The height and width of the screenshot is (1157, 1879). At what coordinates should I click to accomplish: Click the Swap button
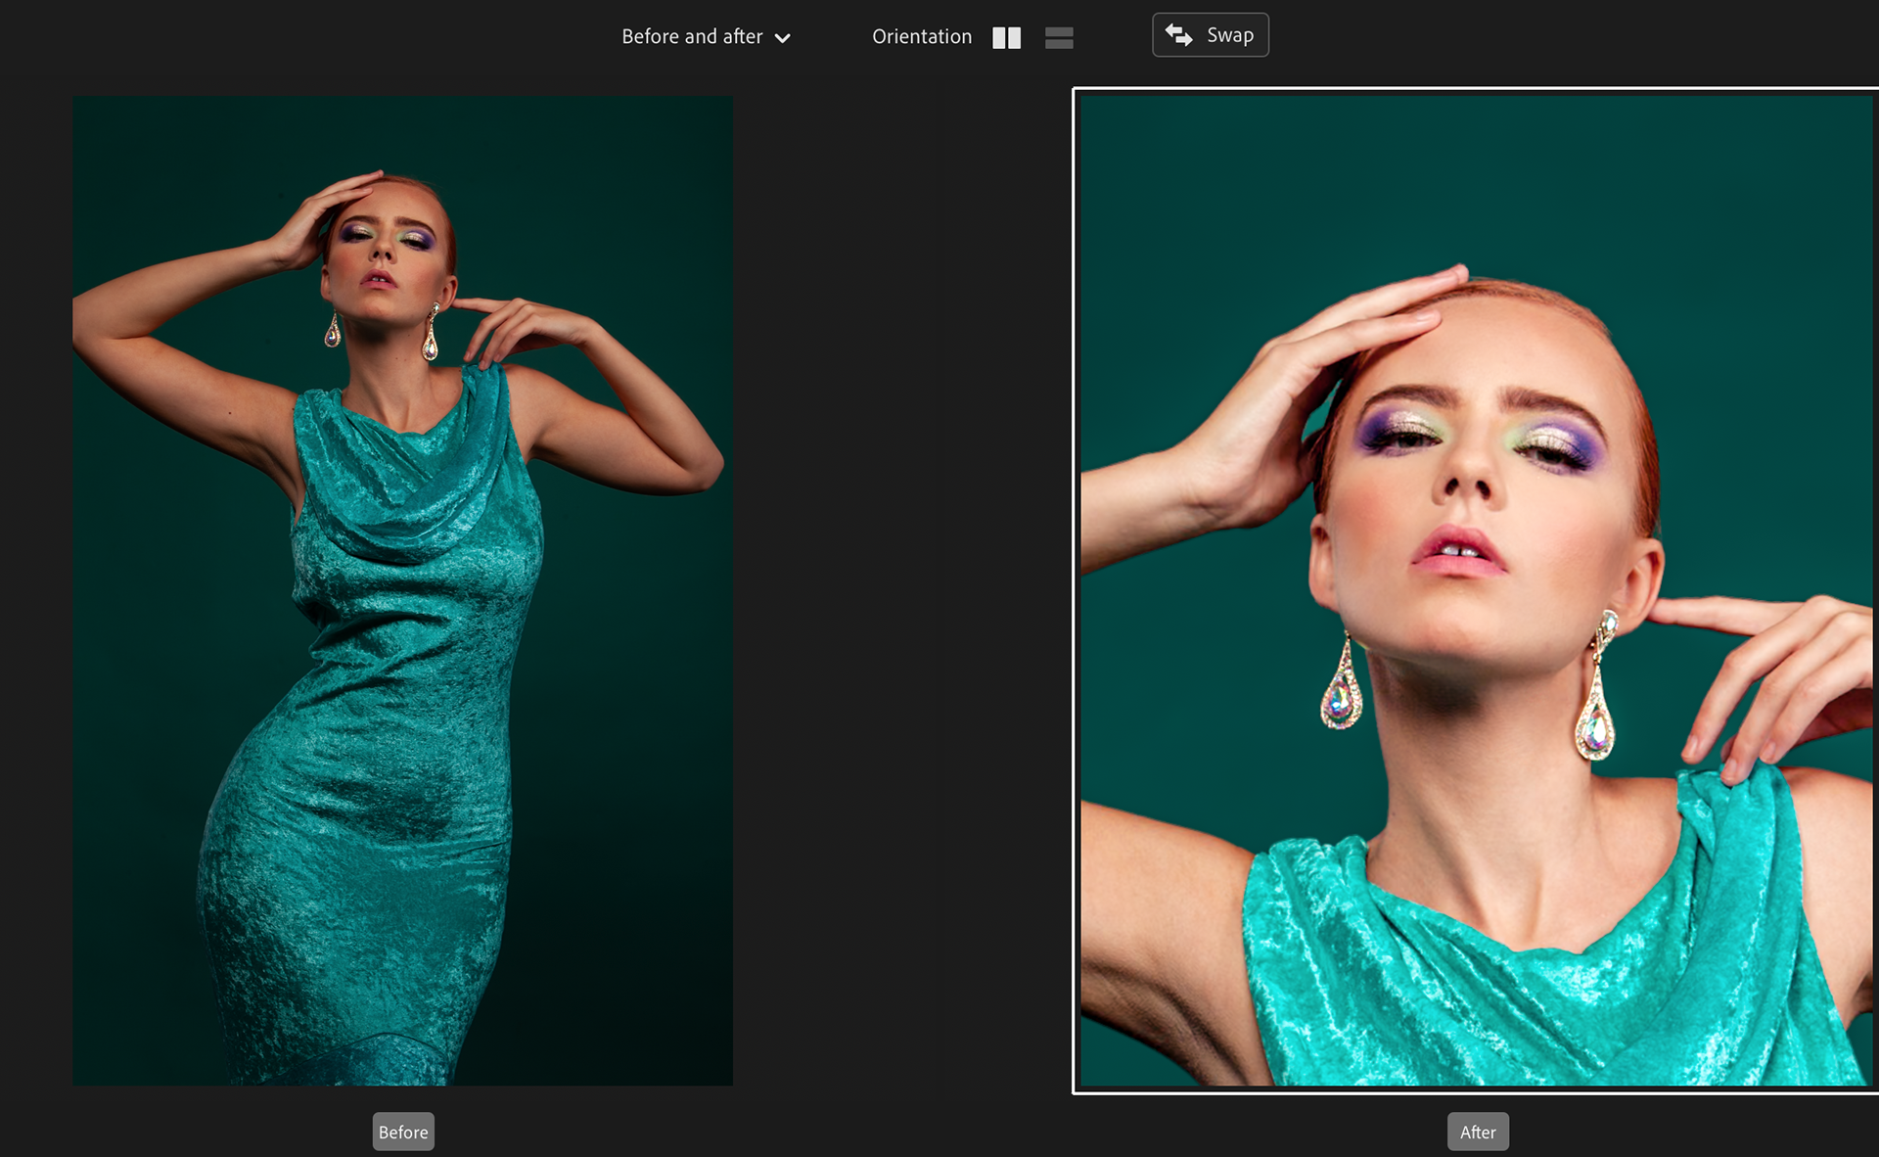tap(1210, 35)
